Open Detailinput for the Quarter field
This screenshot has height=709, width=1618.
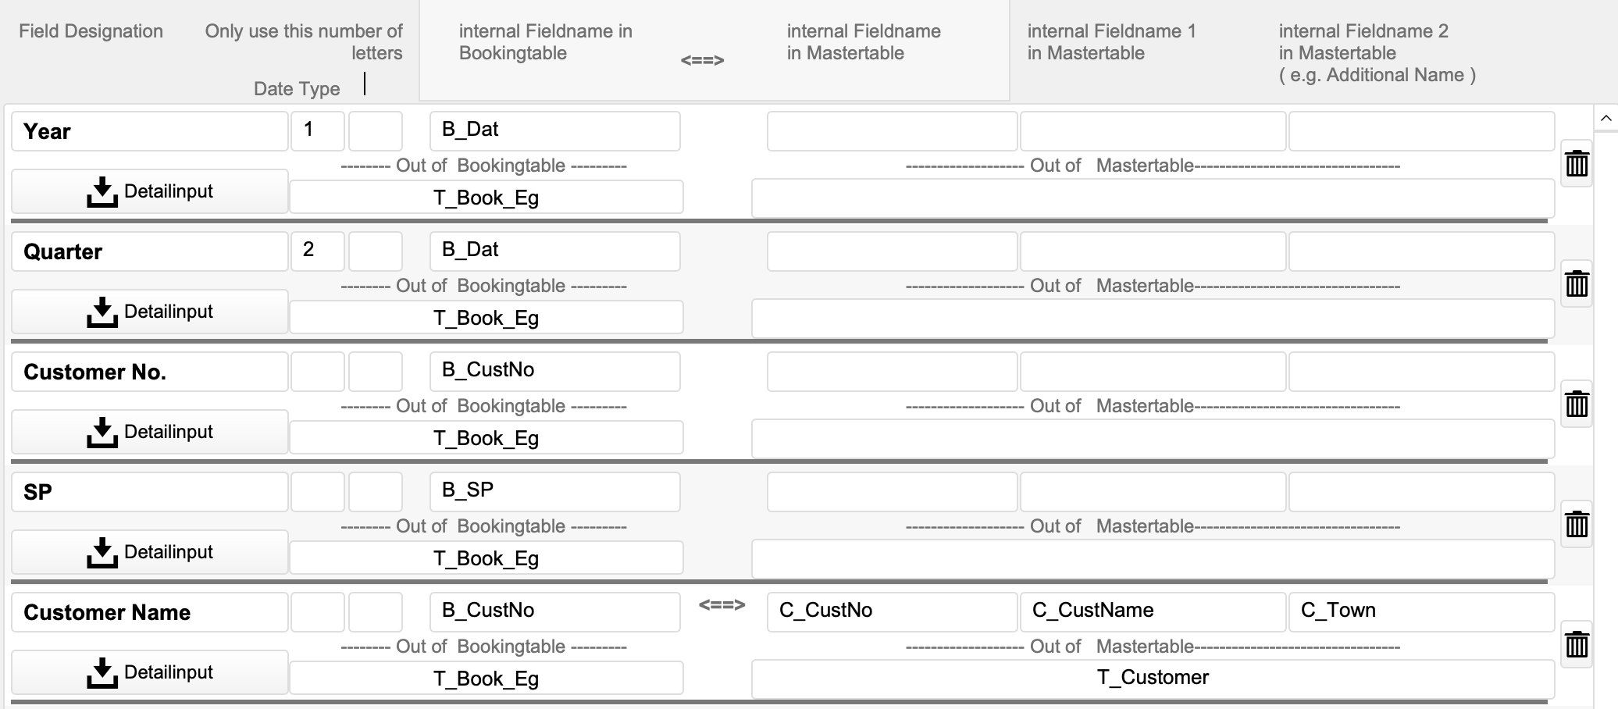click(150, 312)
